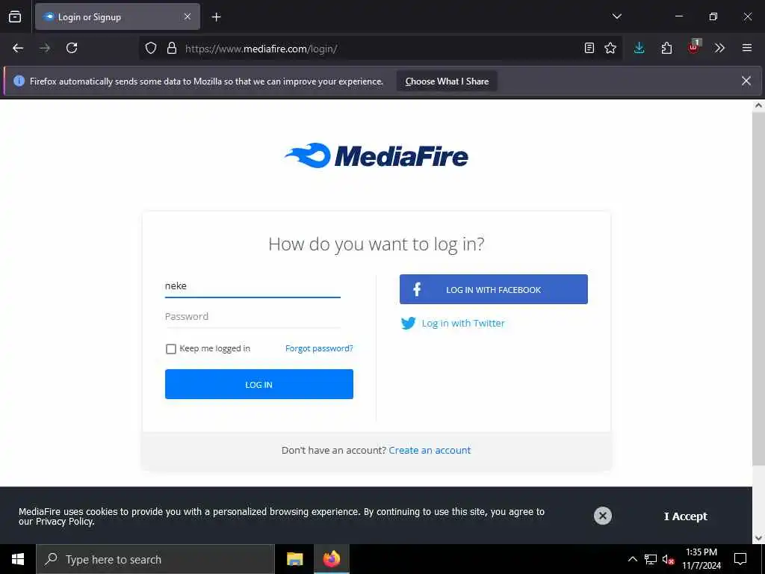Open the Firefox application hamburger menu
Viewport: 765px width, 574px height.
pos(747,48)
